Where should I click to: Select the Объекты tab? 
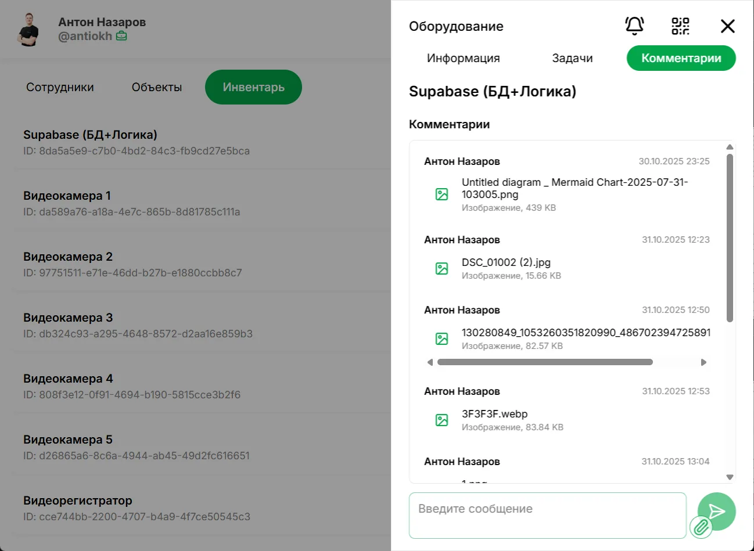point(156,87)
